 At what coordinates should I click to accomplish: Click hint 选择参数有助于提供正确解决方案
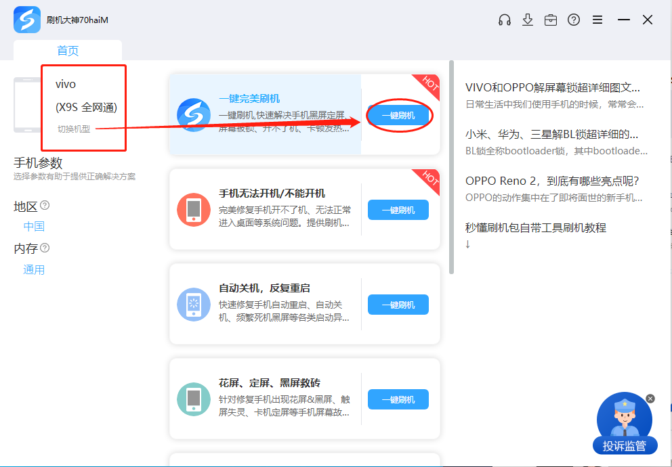[x=75, y=177]
